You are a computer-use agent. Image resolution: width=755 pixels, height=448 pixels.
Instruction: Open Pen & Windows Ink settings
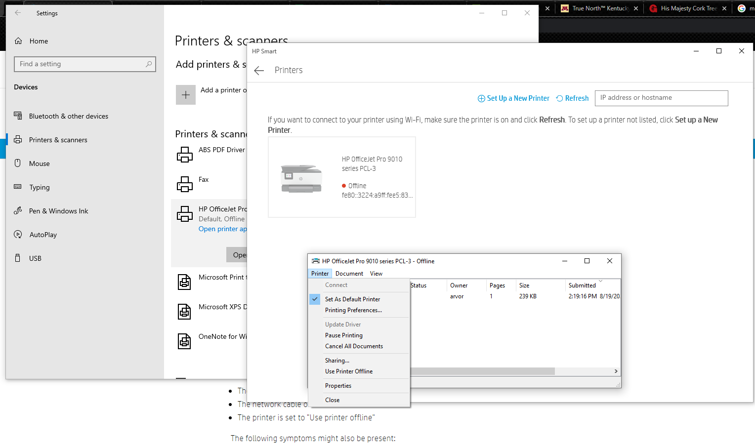57,211
